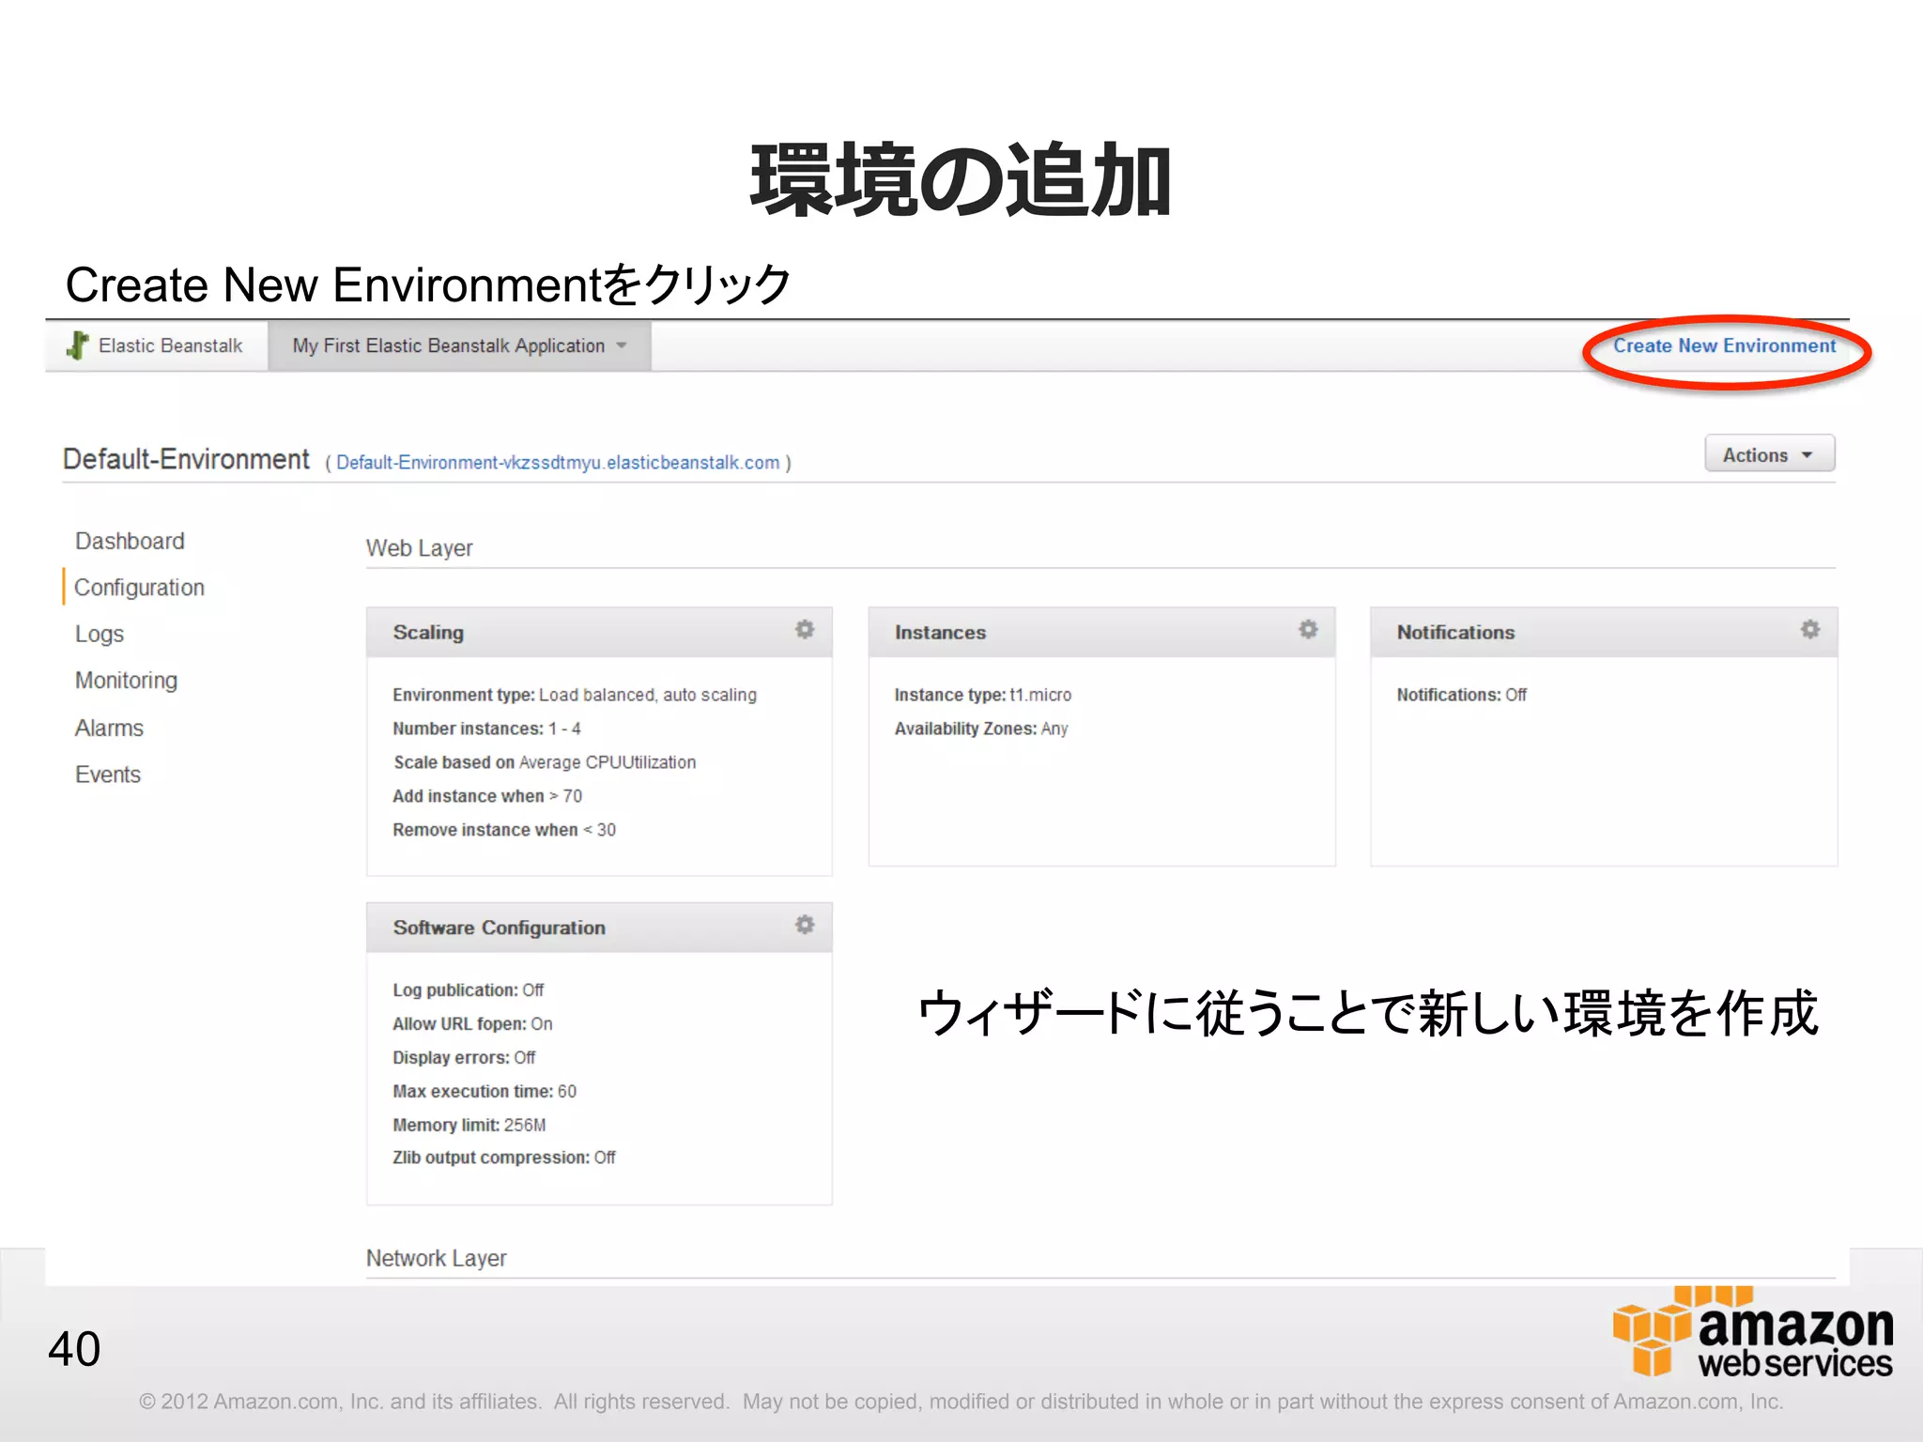Click the Default-Environment title
The height and width of the screenshot is (1442, 1923).
coord(186,459)
